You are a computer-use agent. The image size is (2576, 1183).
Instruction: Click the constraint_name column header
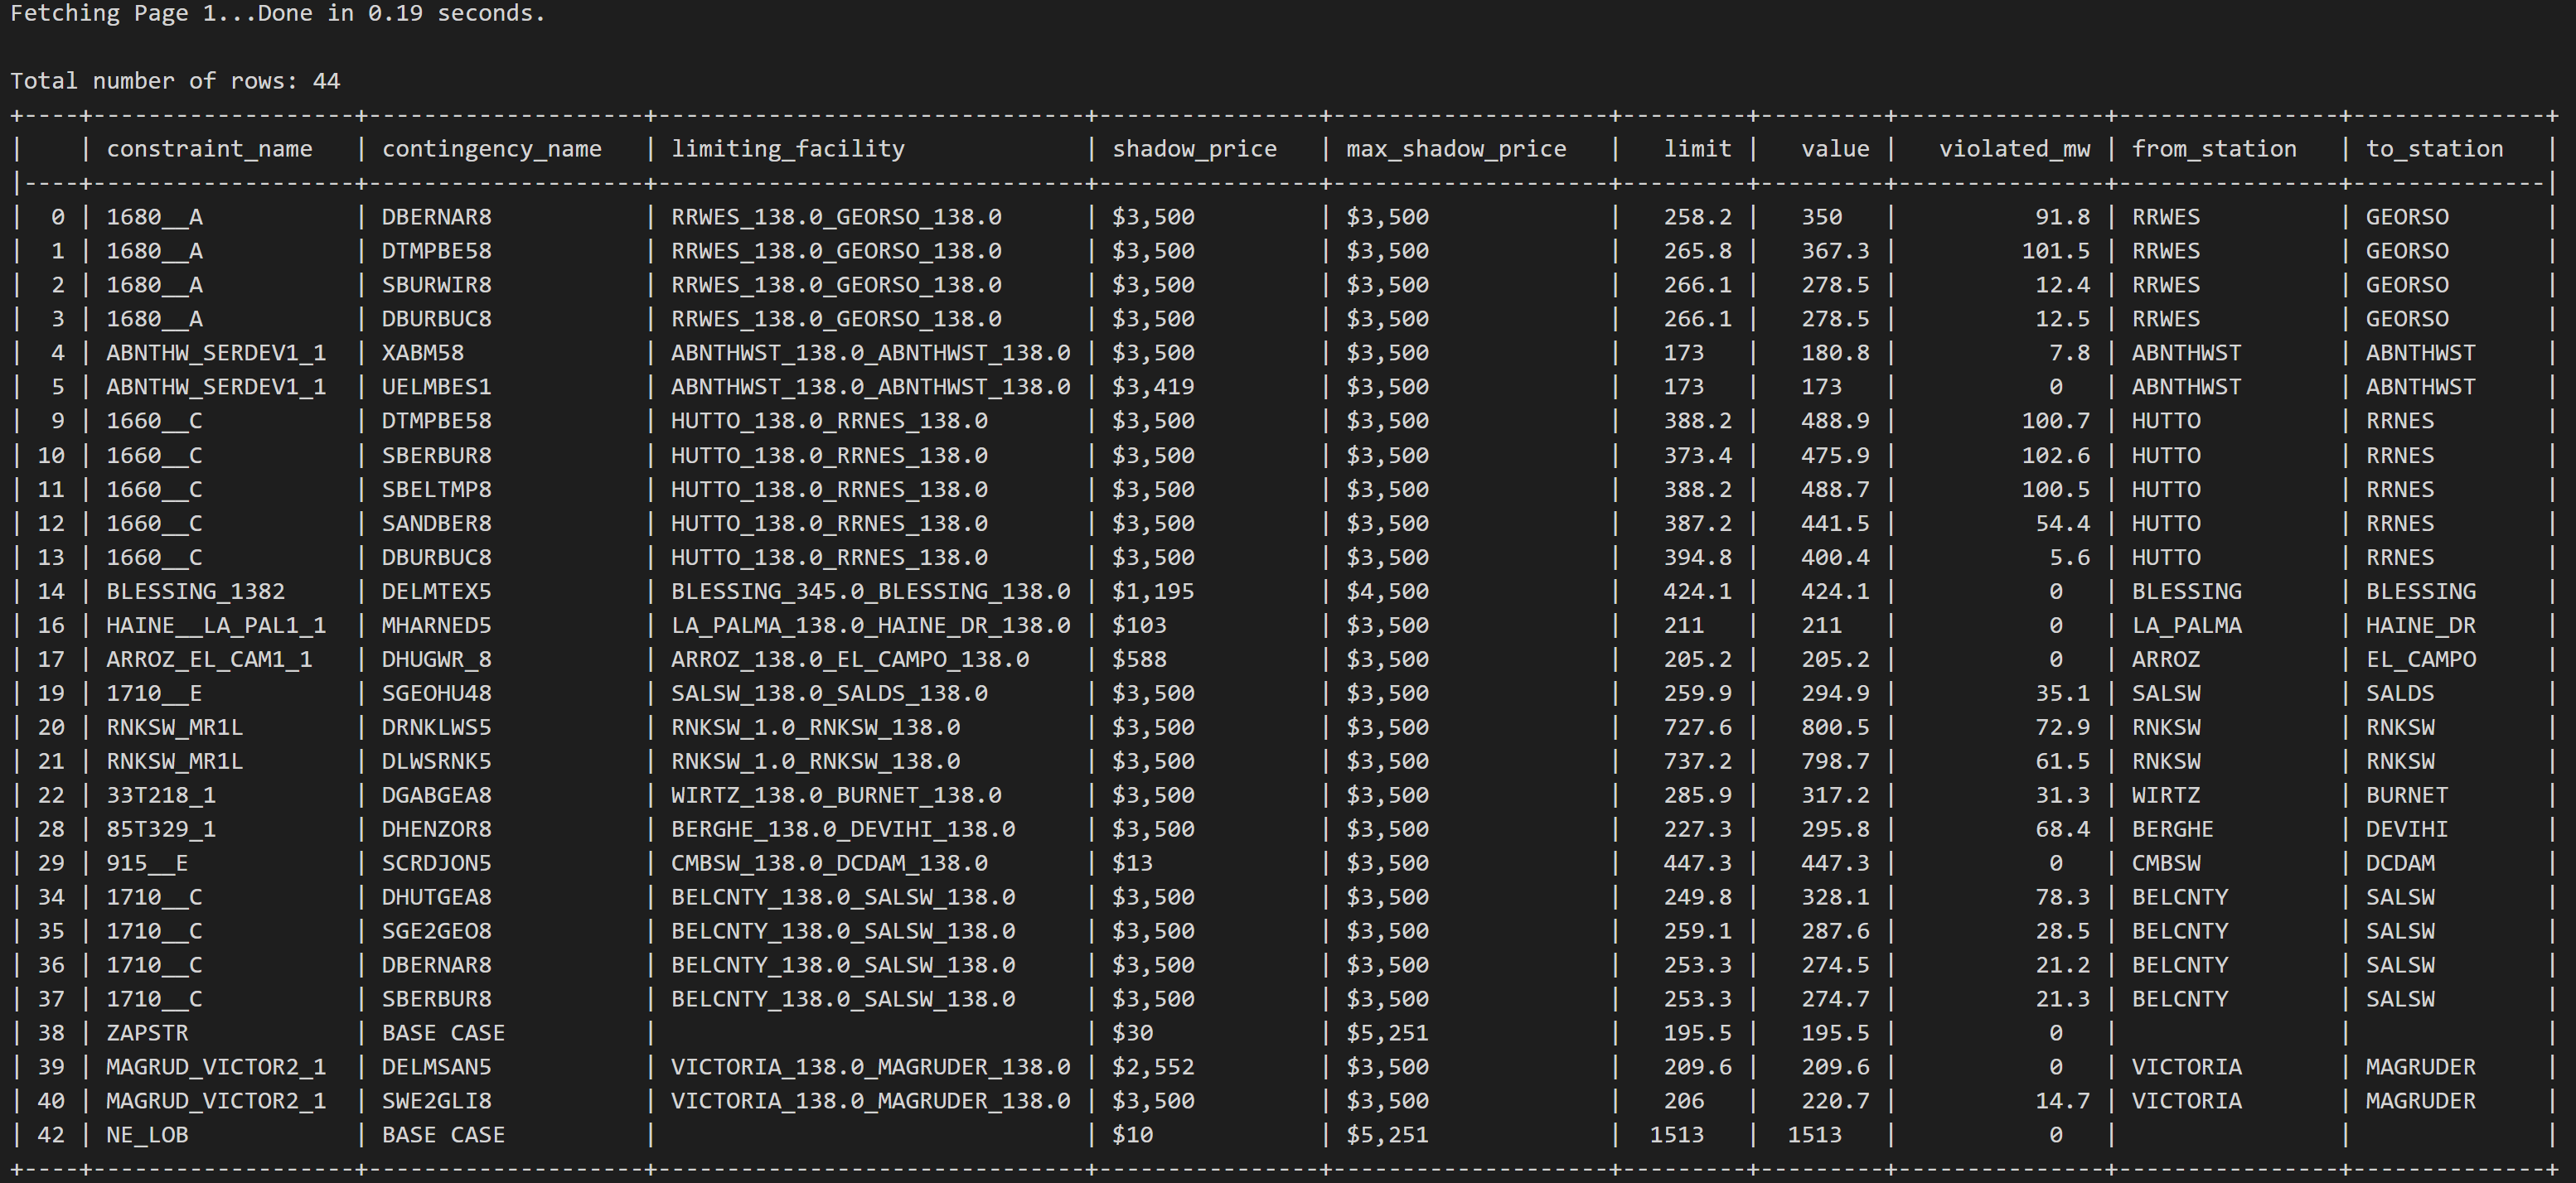(x=209, y=149)
